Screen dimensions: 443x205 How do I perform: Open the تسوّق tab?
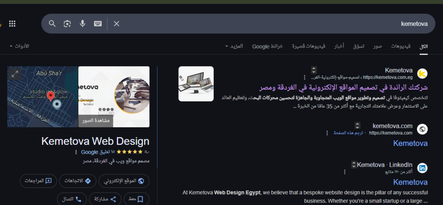point(359,46)
